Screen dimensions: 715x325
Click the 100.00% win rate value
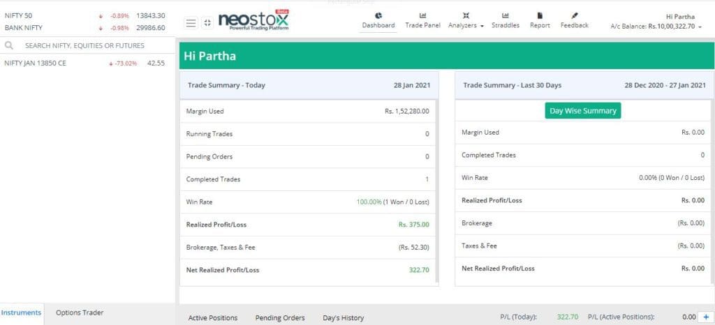click(x=369, y=202)
